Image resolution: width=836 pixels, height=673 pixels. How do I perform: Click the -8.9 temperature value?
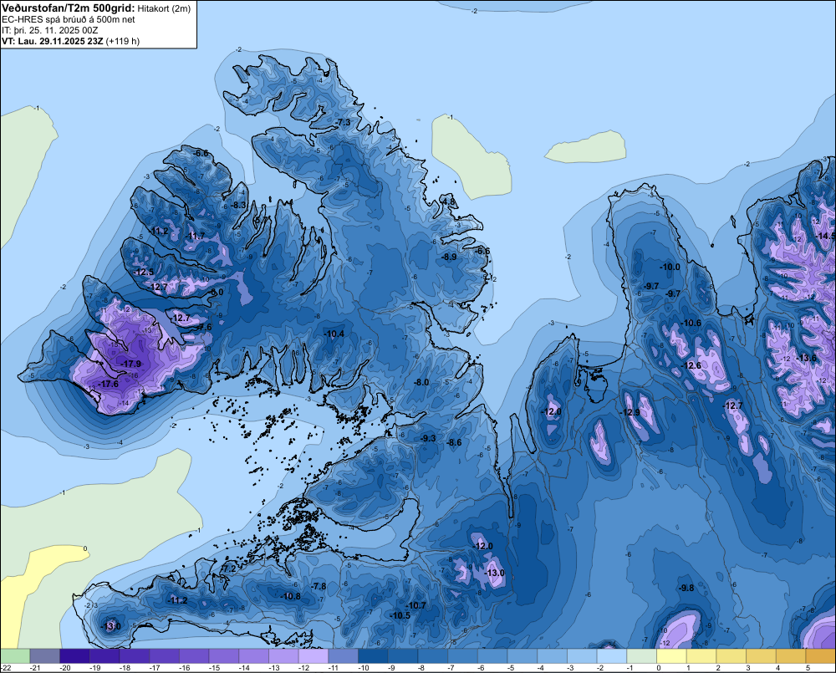coord(450,257)
